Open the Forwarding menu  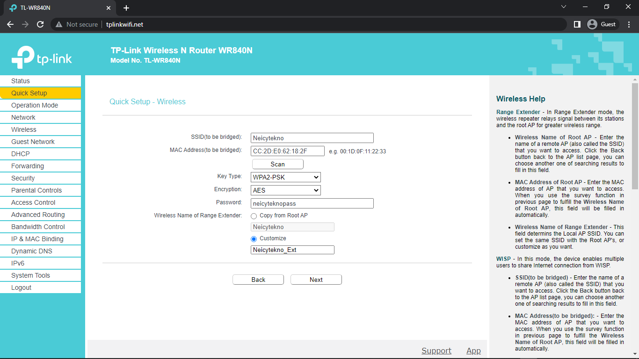[40, 166]
